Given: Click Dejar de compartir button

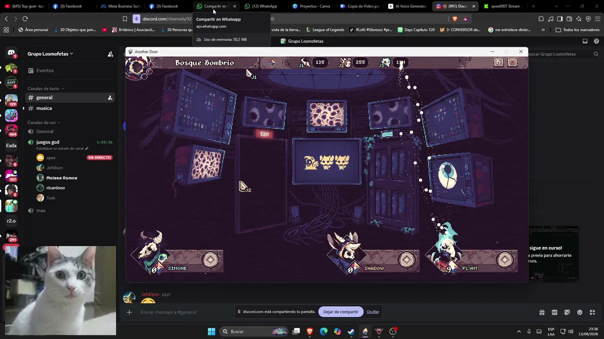Looking at the screenshot, I should point(341,312).
